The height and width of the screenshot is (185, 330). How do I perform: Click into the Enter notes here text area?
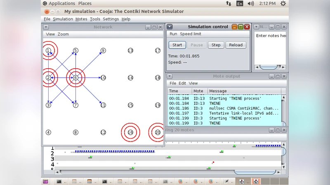(x=270, y=49)
